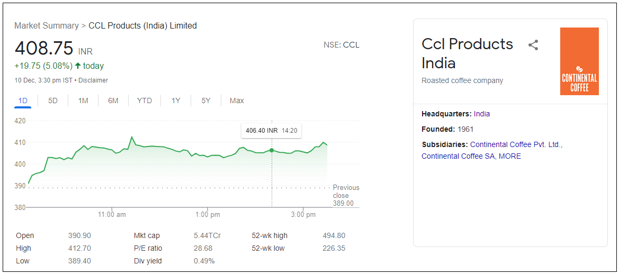Click the share icon beside Ccl Products India
The height and width of the screenshot is (274, 619).
[x=533, y=45]
